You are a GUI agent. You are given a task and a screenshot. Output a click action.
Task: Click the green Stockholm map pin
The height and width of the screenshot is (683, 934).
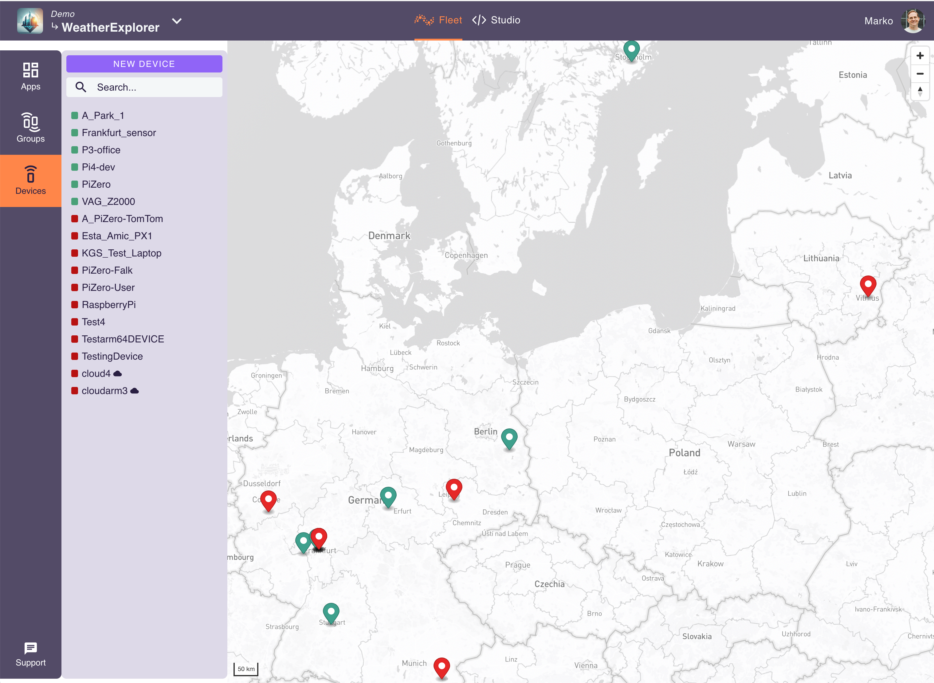(x=631, y=50)
